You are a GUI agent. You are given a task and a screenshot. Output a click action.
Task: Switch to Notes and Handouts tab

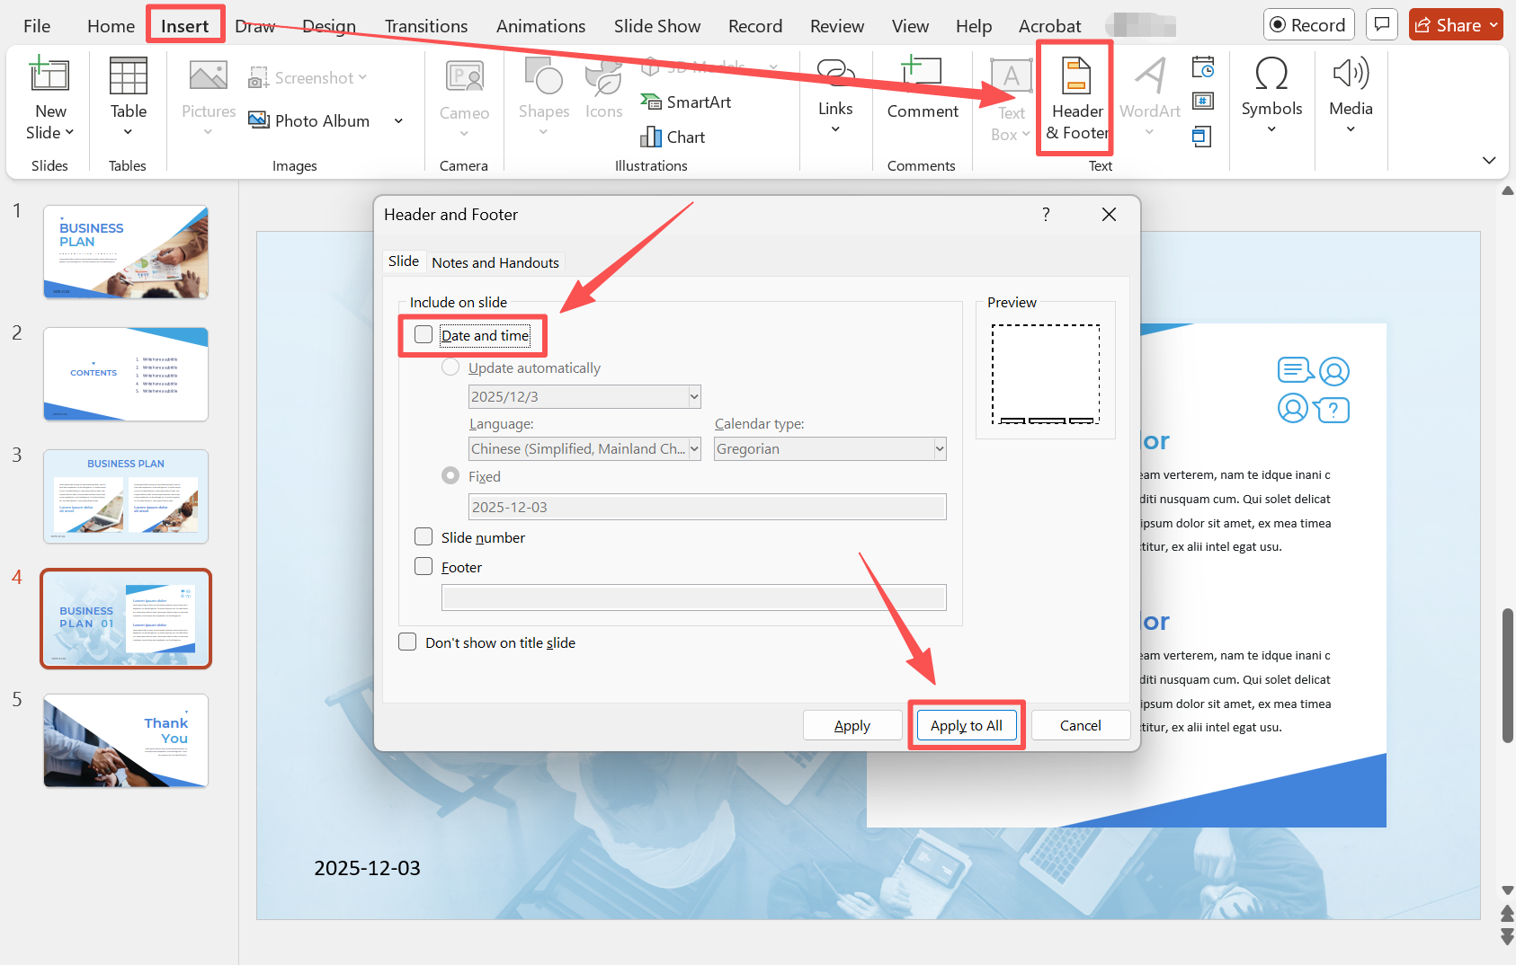495,262
